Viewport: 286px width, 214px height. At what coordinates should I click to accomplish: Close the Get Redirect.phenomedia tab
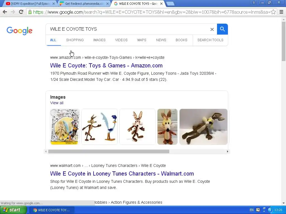[x=108, y=4]
